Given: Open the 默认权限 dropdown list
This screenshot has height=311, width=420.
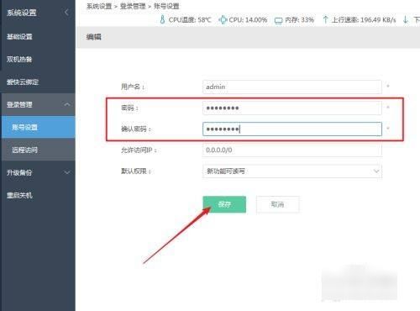Looking at the screenshot, I should pos(292,171).
